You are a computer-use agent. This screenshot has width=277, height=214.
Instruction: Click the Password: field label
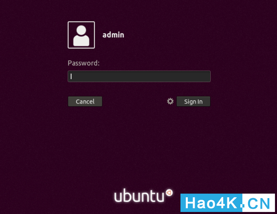point(84,63)
